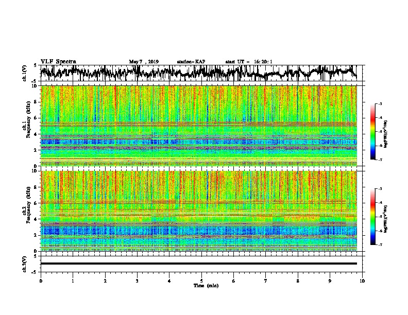This screenshot has width=408, height=315.
Task: Click the ch.2 color bar log(PSD) label
Action: coord(386,219)
